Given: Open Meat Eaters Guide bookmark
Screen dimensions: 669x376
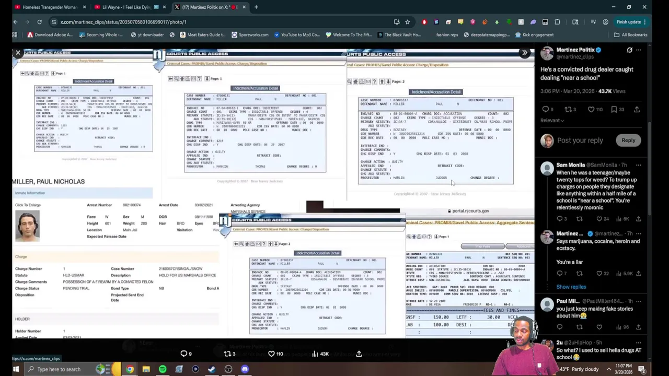Looking at the screenshot, I should 202,35.
